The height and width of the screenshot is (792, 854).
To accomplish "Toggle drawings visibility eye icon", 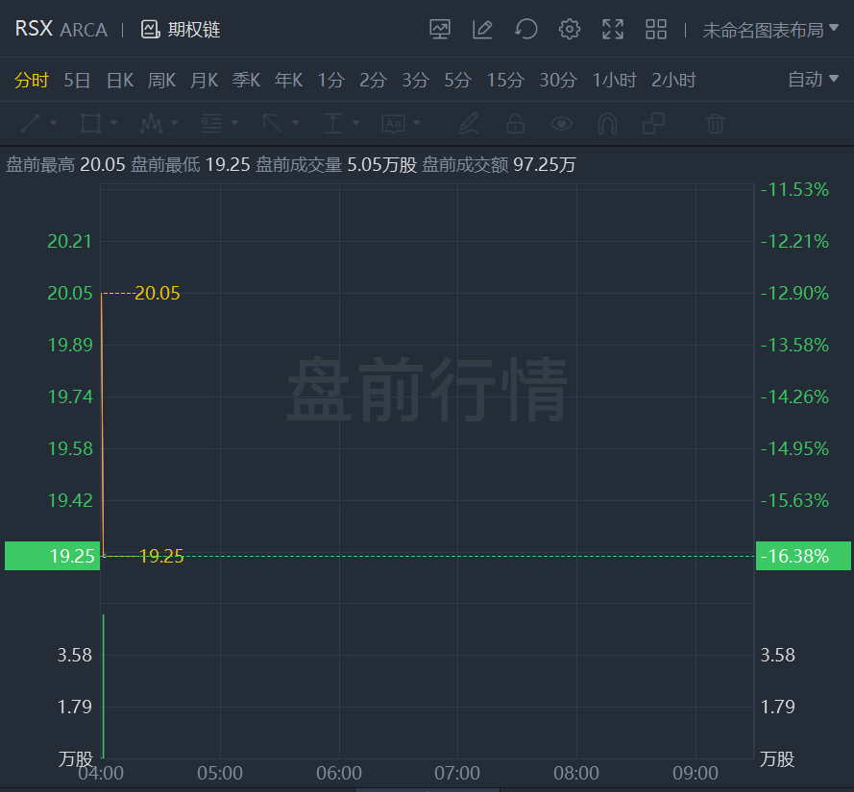I will click(561, 124).
